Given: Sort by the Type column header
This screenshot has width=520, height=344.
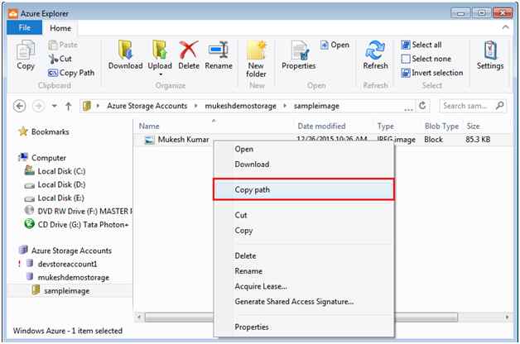Looking at the screenshot, I should (x=386, y=127).
